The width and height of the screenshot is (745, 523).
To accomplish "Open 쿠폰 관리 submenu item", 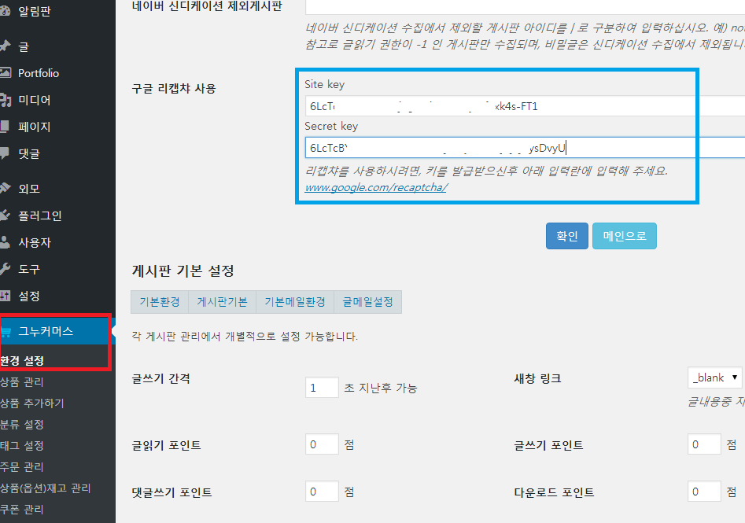I will 22,509.
